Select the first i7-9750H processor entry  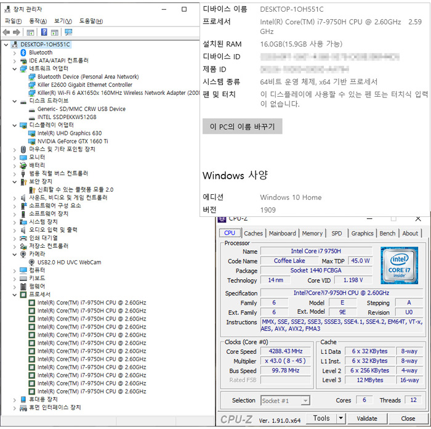coord(92,303)
